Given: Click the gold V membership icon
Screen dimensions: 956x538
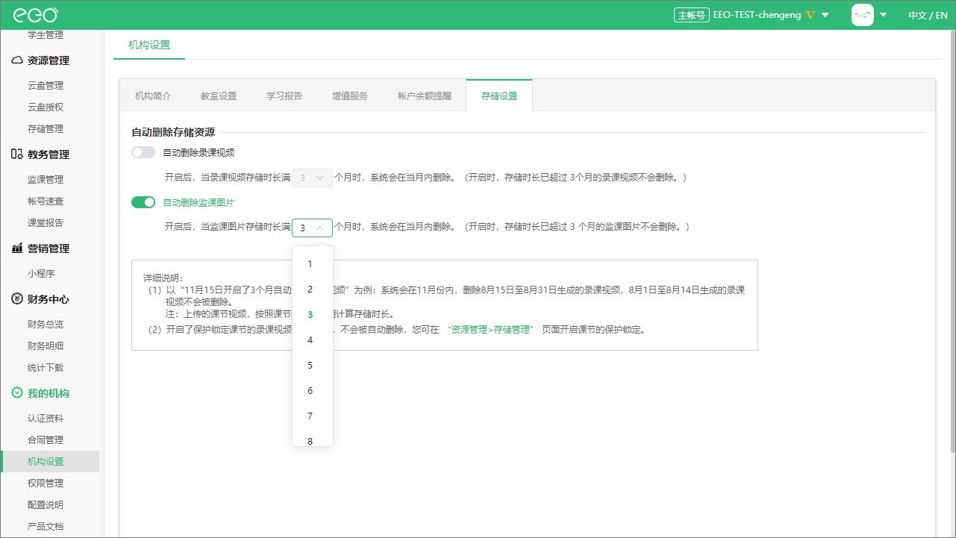Looking at the screenshot, I should click(810, 15).
